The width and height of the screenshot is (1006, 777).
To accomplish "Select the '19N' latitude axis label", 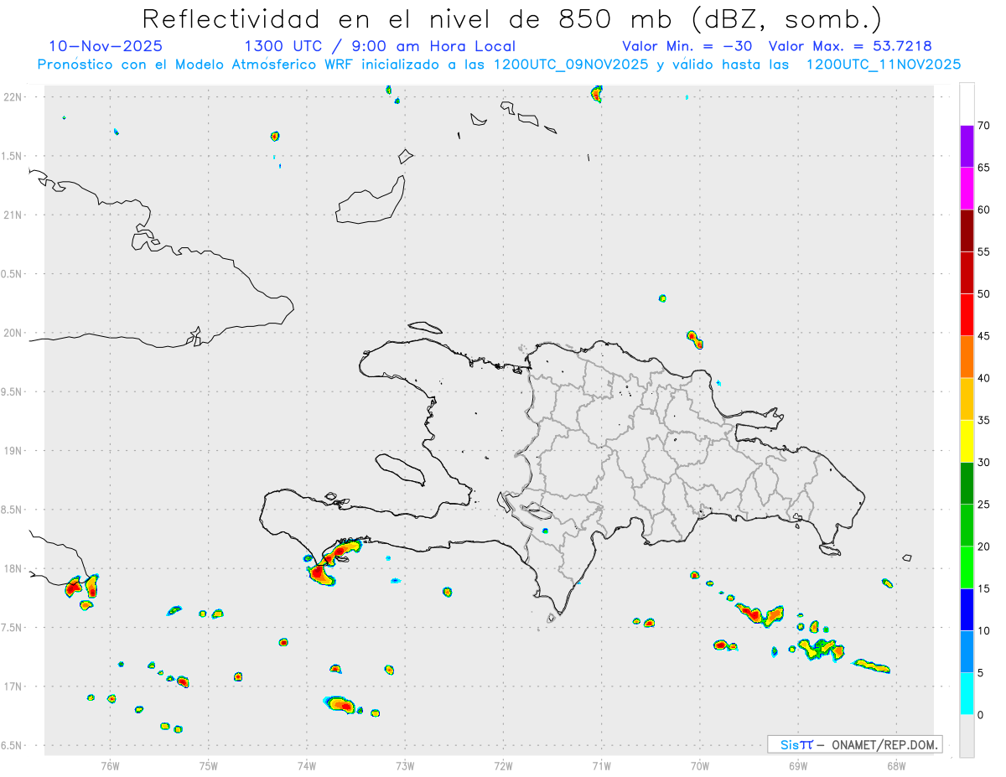I will (x=13, y=451).
